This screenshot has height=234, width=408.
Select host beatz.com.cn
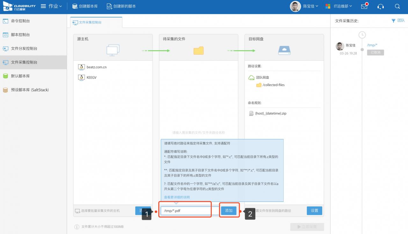[x=96, y=67]
